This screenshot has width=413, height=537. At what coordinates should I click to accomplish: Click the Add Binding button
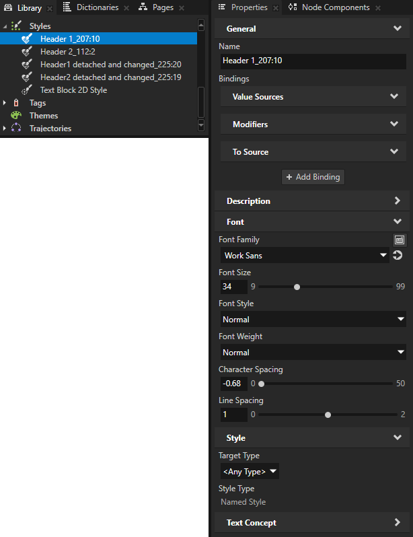click(x=313, y=177)
